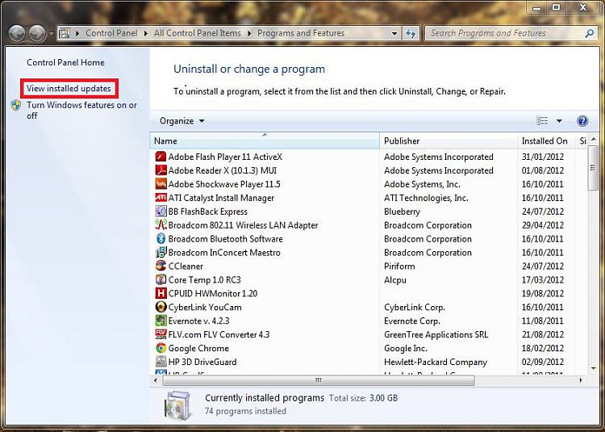605x432 pixels.
Task: Open the Organize dropdown menu
Action: (182, 121)
